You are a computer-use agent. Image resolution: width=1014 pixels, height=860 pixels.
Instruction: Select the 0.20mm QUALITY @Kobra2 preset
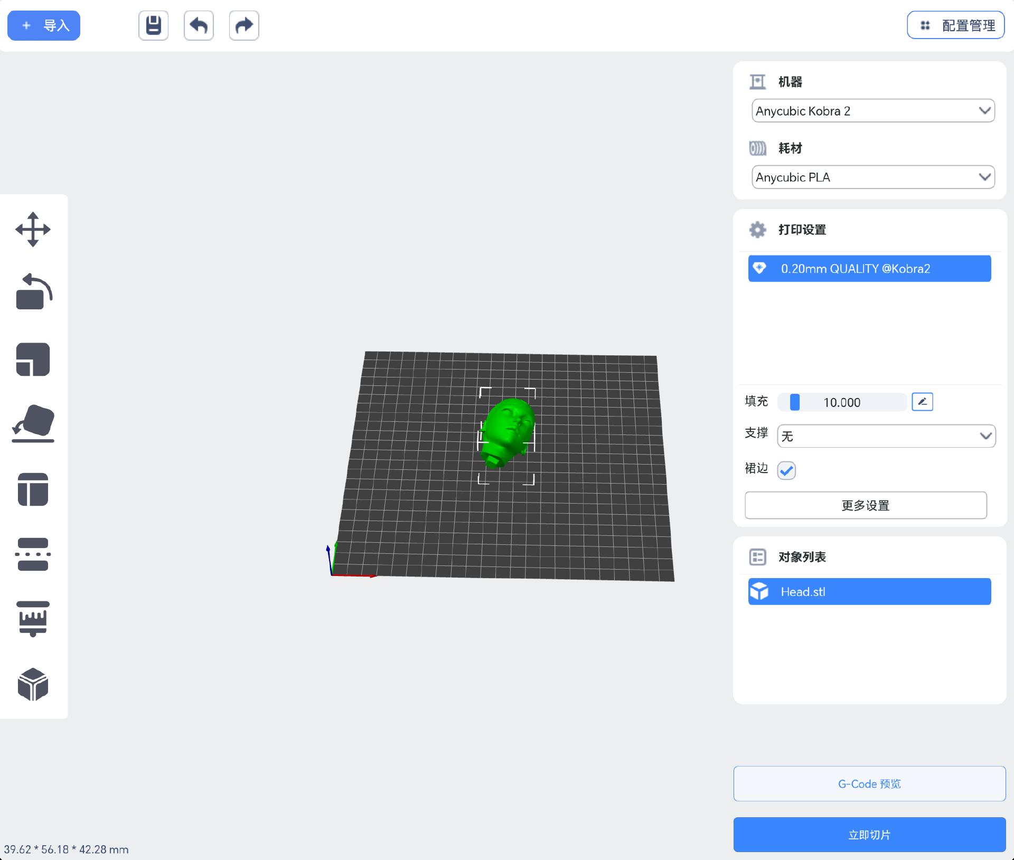click(869, 268)
